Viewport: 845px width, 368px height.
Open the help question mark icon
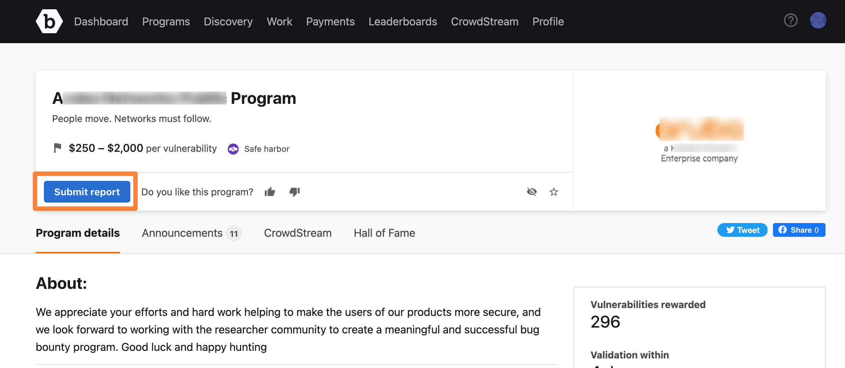tap(790, 21)
